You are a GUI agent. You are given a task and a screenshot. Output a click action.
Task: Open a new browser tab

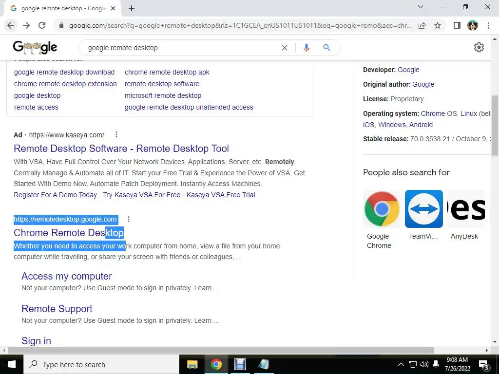[x=132, y=8]
